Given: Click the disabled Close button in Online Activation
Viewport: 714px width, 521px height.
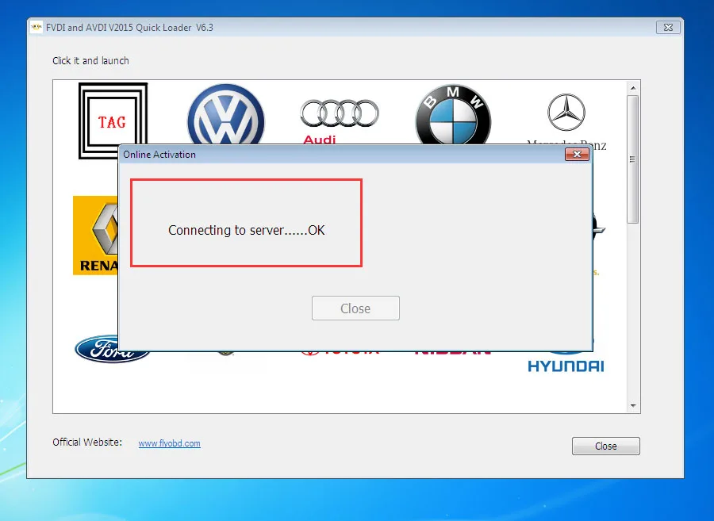Looking at the screenshot, I should coord(355,308).
